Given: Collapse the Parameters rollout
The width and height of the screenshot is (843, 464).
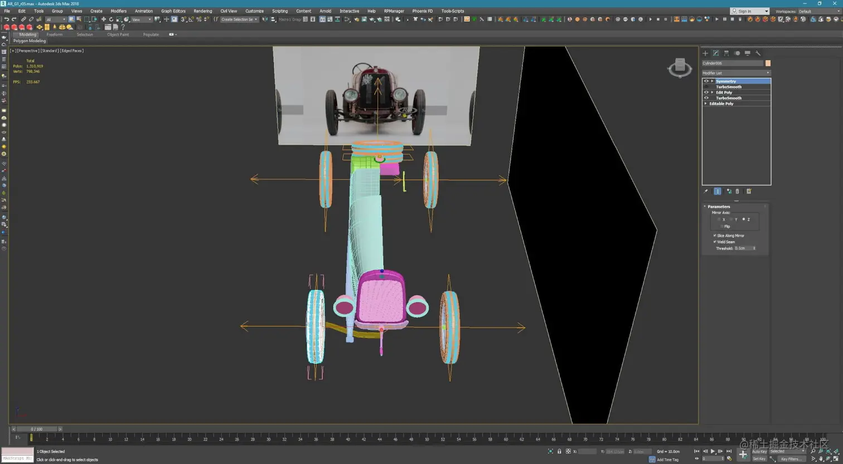Looking at the screenshot, I should click(718, 207).
